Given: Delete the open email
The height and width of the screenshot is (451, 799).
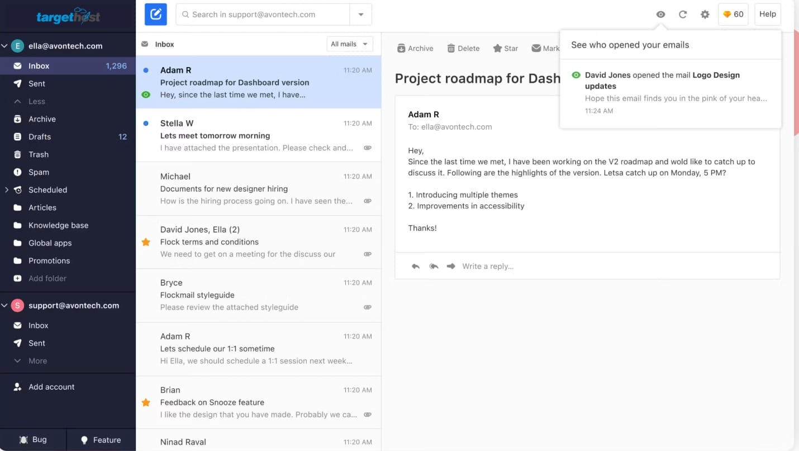Looking at the screenshot, I should point(463,49).
